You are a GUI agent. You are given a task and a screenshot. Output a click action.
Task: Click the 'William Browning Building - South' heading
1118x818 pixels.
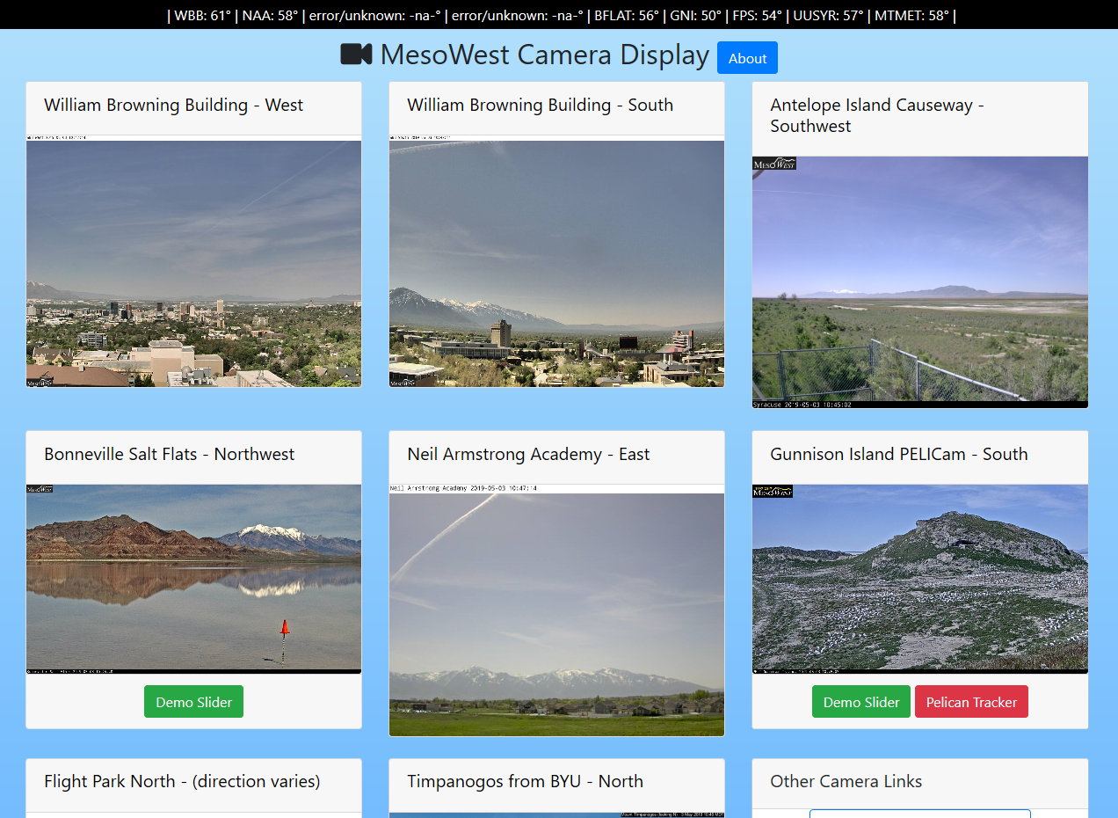coord(540,105)
